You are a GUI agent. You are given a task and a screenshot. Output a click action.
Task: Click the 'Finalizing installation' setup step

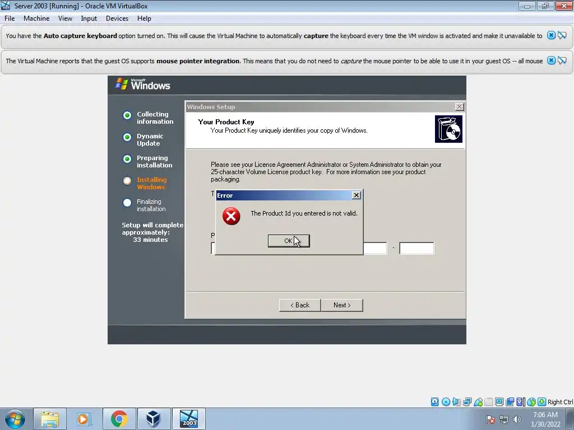point(151,205)
